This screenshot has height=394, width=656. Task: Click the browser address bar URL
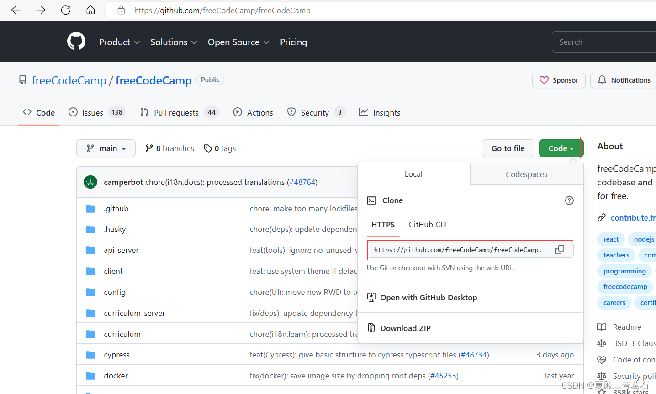(222, 10)
